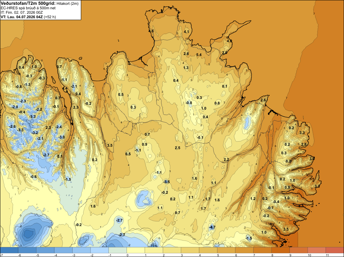Click the temperature value -2.3
344x257 pixels.
(23, 101)
